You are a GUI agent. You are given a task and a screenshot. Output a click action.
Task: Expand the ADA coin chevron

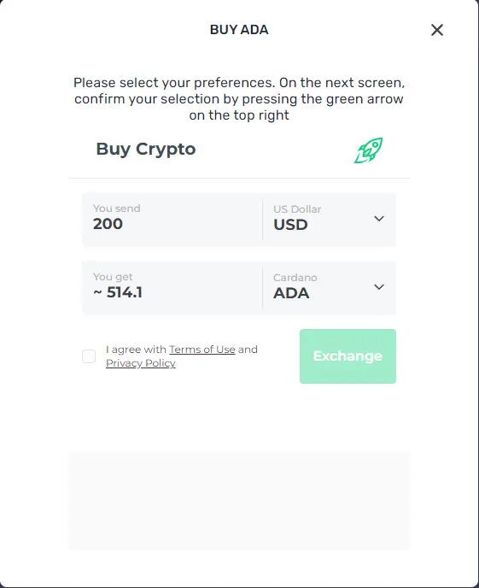379,287
